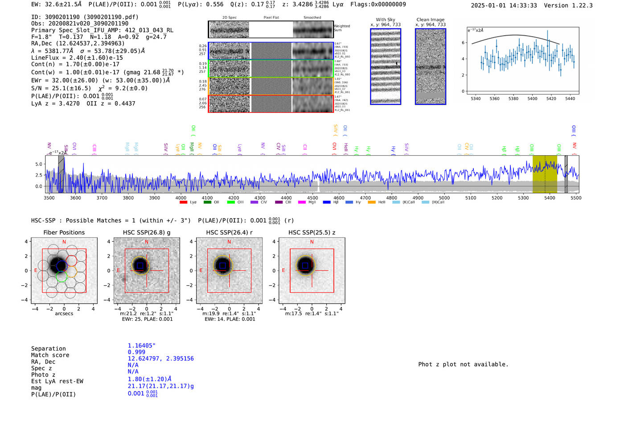The height and width of the screenshot is (425, 624).
Task: Click the Est LyA rest-EW value 1.80(±1.20)Å
Action: coord(150,379)
